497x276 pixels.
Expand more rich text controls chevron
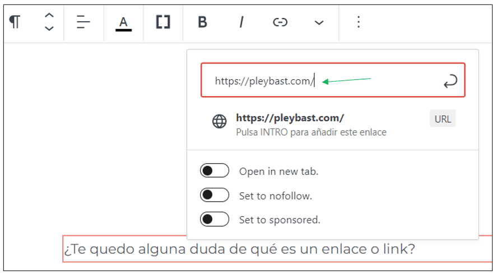(x=319, y=22)
